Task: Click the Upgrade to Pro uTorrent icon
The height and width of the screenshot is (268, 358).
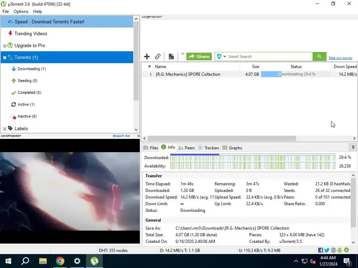Action: [x=10, y=45]
